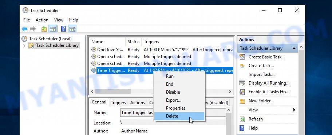This screenshot has width=332, height=135.
Task: Click Display All Running... action
Action: point(269,83)
